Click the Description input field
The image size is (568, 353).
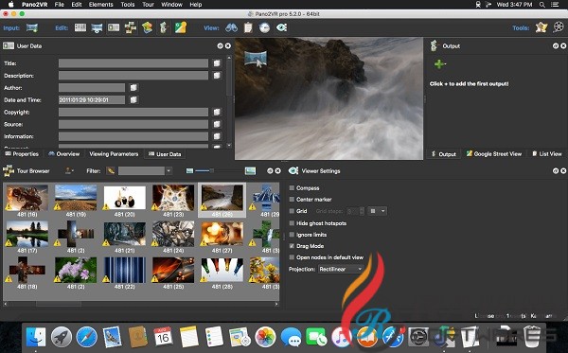pos(133,76)
